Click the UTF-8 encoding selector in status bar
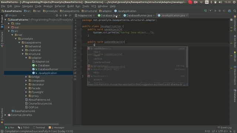The height and width of the screenshot is (133, 237). (223, 132)
